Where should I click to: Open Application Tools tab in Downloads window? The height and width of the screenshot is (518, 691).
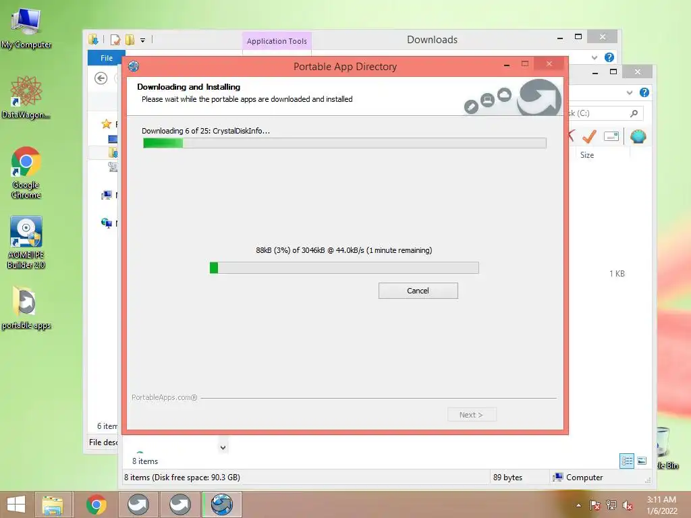(x=277, y=41)
